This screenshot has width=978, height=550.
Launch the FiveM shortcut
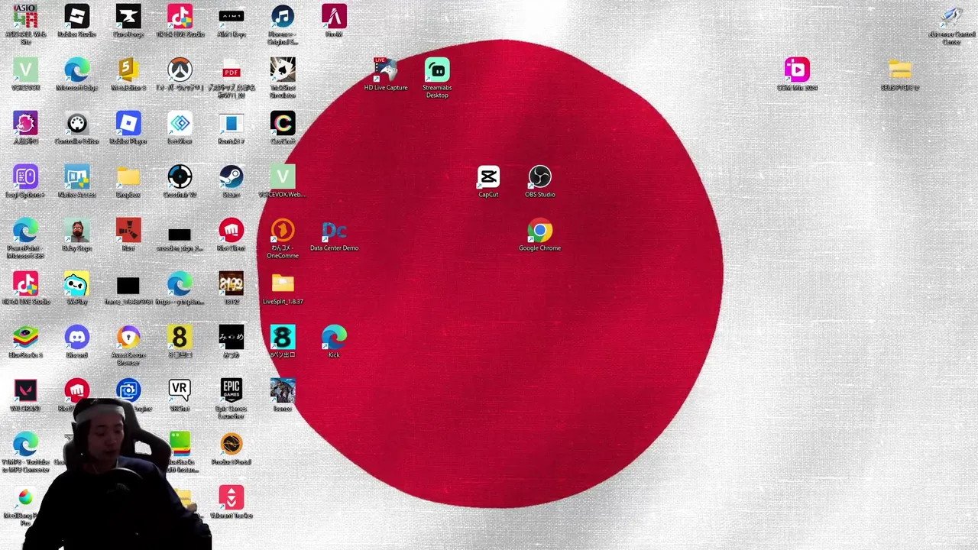pos(334,17)
